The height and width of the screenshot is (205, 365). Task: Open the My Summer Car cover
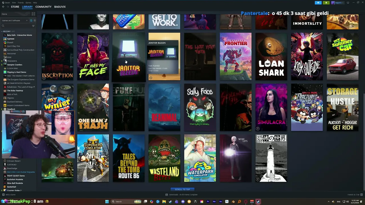tap(342, 56)
